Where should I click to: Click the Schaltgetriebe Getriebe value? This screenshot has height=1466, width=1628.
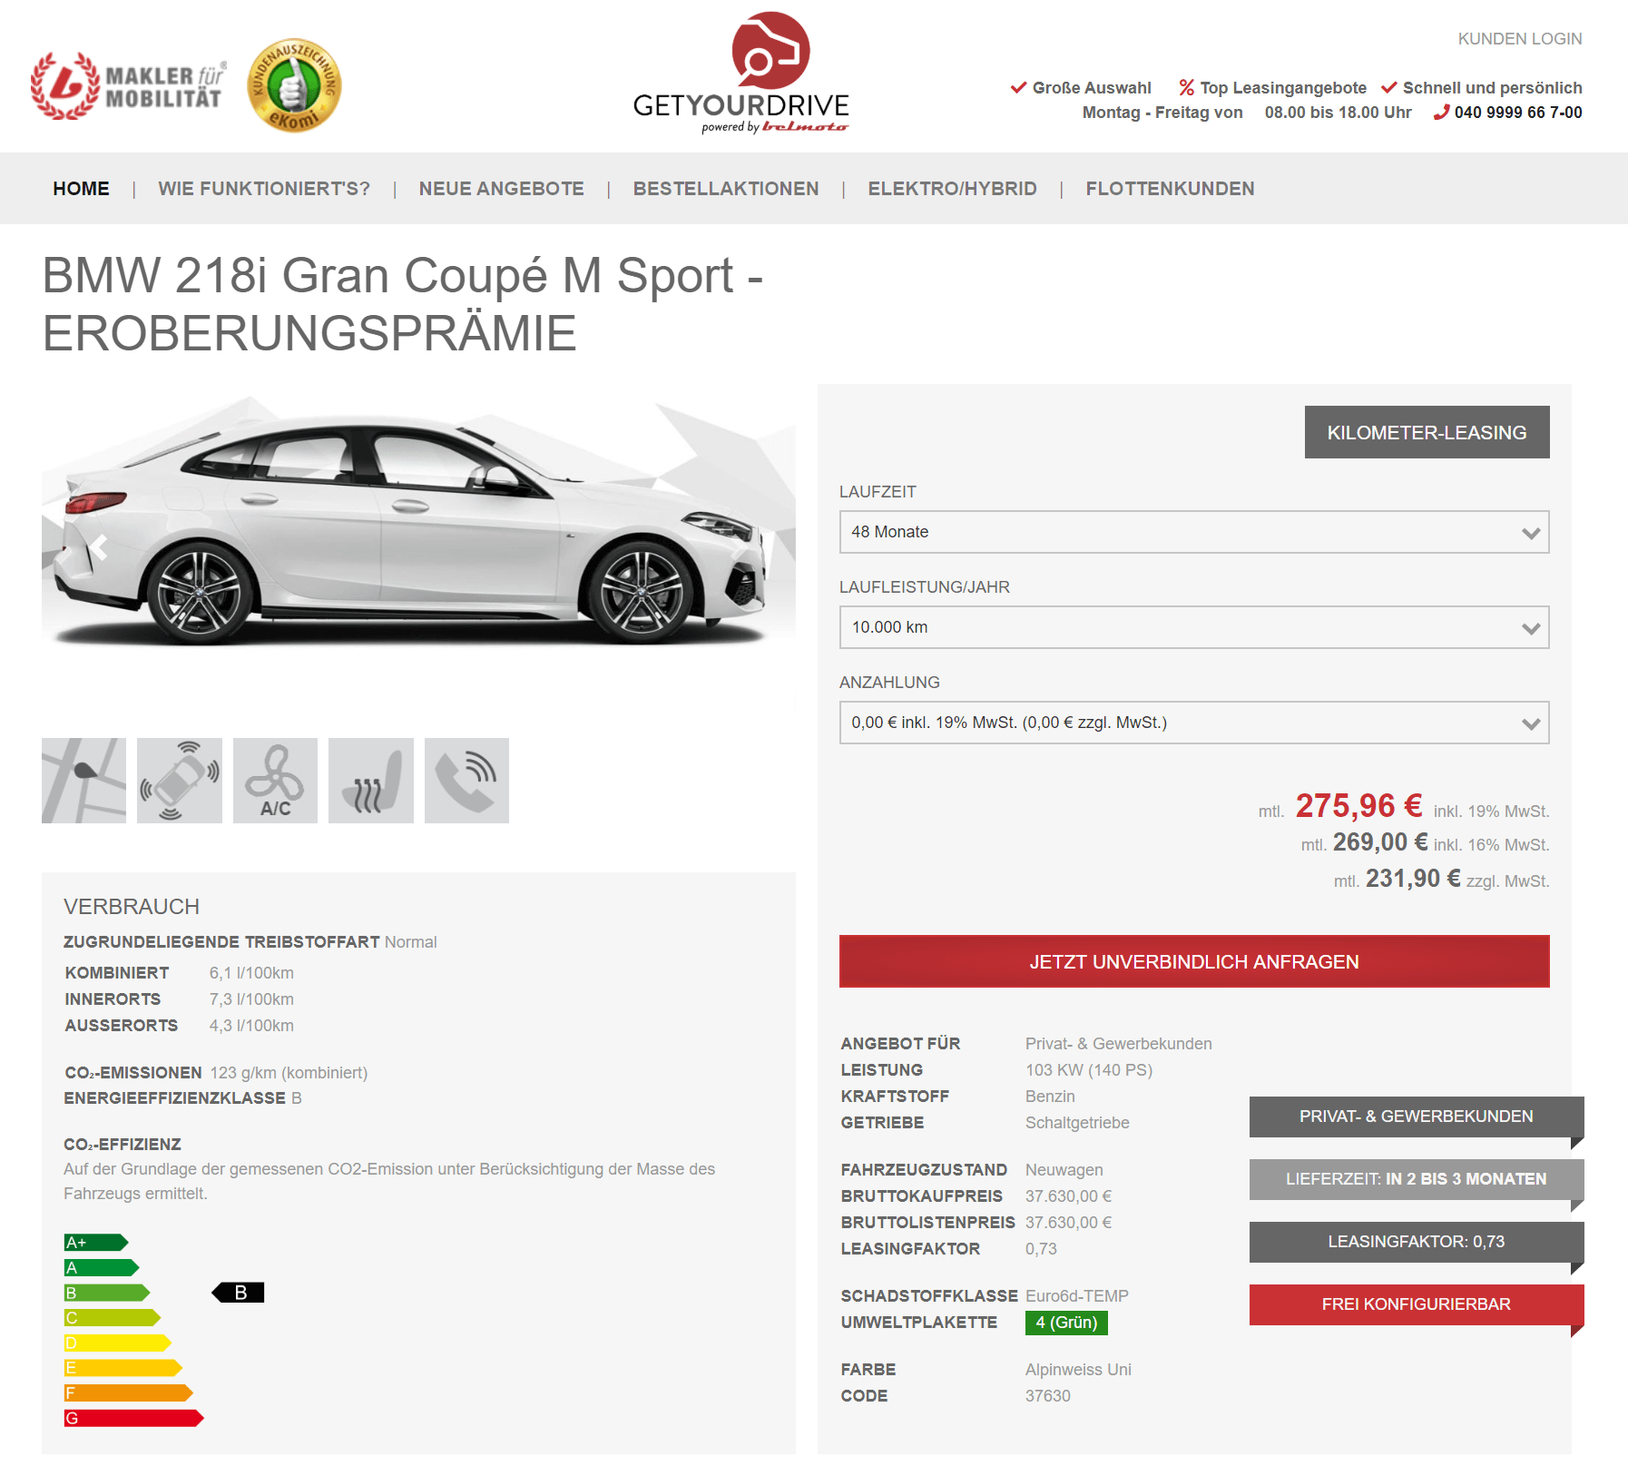point(1077,1123)
